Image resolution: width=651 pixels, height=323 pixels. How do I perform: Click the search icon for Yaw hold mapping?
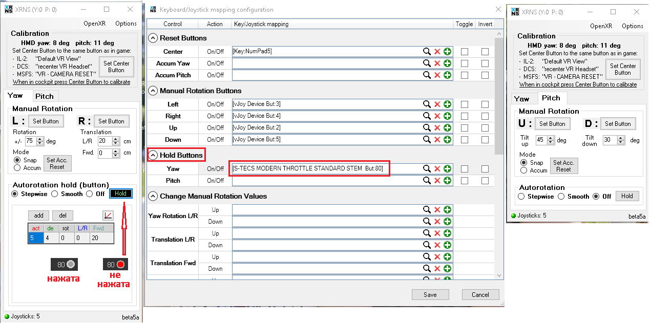pos(426,169)
